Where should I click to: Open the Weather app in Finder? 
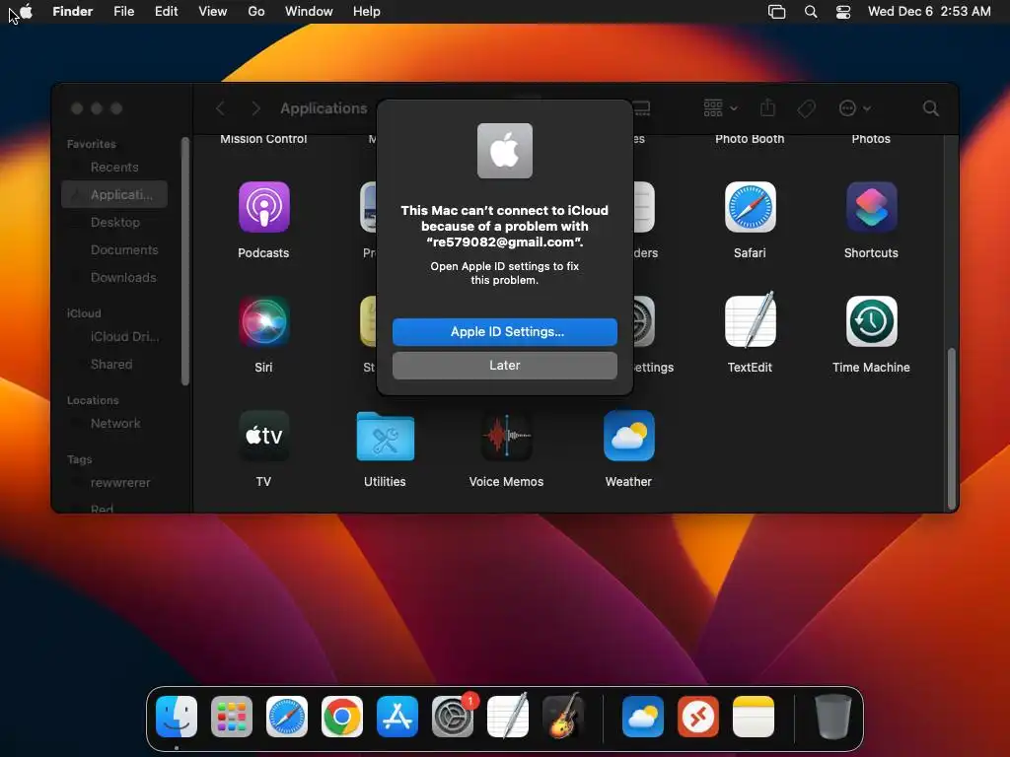pos(628,436)
